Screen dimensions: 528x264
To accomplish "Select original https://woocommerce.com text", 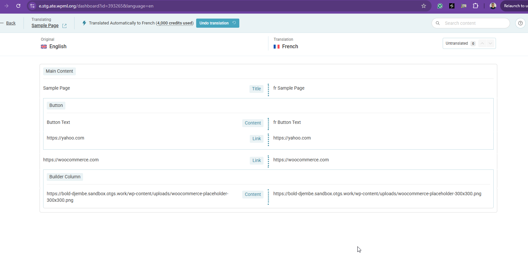I will (x=71, y=160).
